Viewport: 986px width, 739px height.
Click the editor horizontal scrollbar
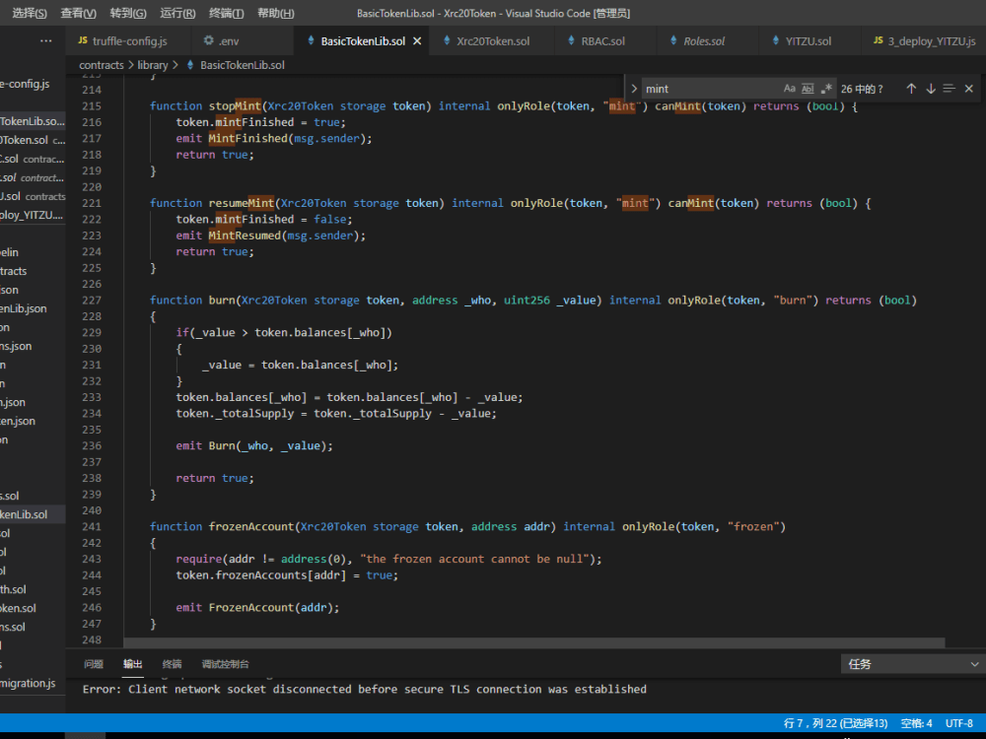pyautogui.click(x=533, y=642)
